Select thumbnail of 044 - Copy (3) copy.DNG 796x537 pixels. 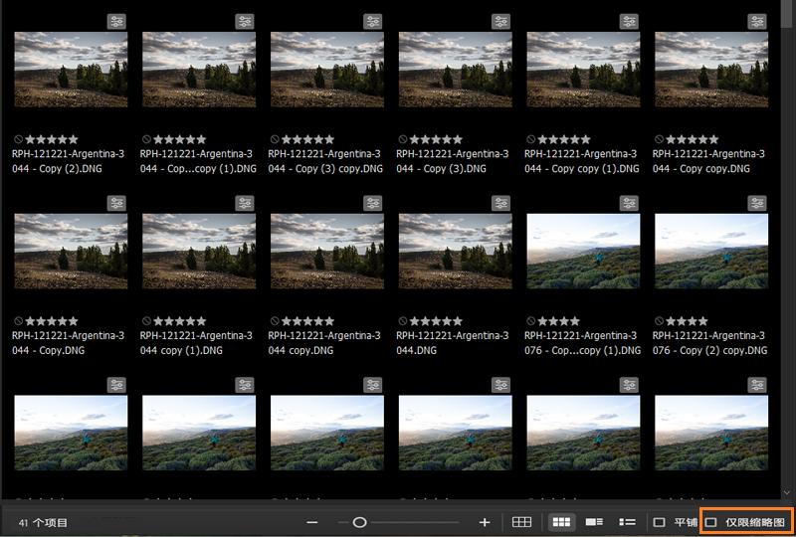coord(327,70)
